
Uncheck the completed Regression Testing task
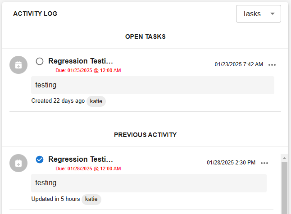(40, 159)
